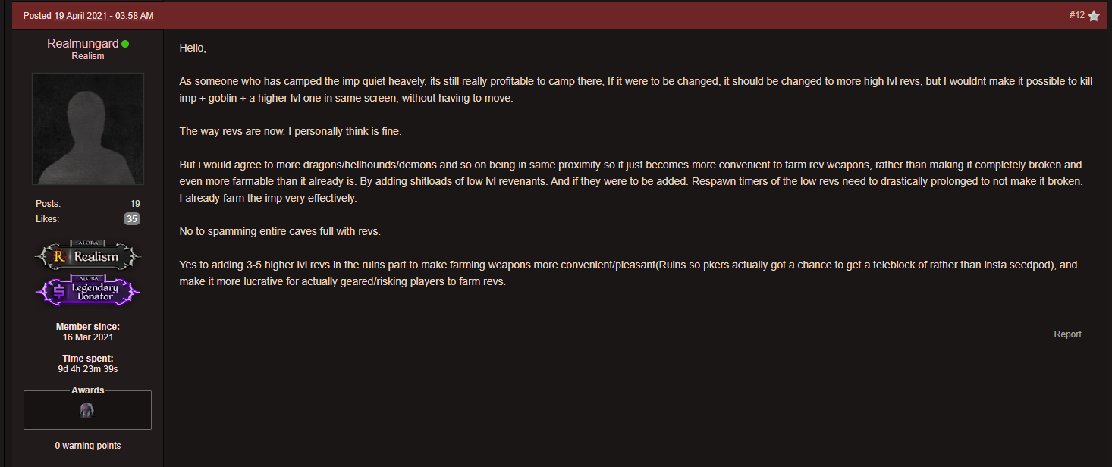
Task: Click the 'The way revs are now' sentence
Action: click(291, 132)
